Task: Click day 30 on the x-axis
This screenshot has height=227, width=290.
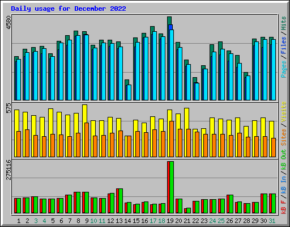Action: click(x=263, y=221)
